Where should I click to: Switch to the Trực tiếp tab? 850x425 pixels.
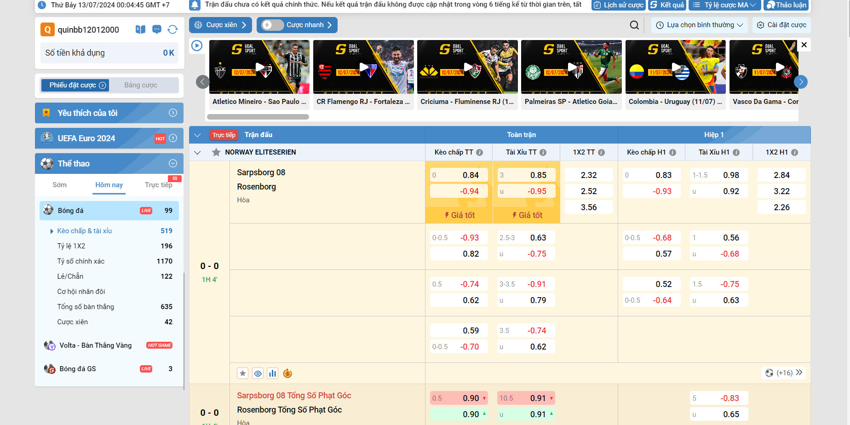[x=158, y=185]
